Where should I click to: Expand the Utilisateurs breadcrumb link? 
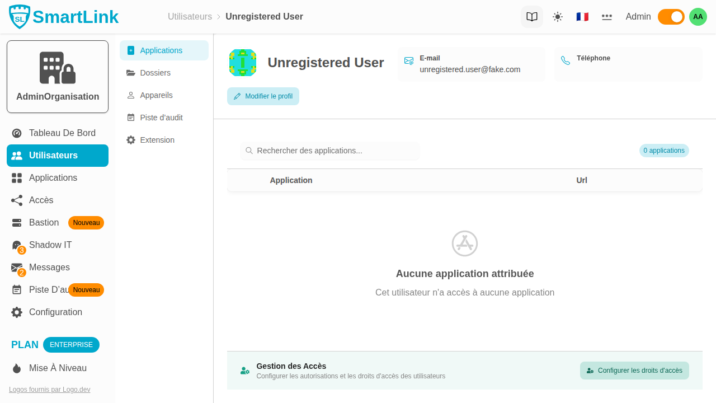click(x=190, y=17)
